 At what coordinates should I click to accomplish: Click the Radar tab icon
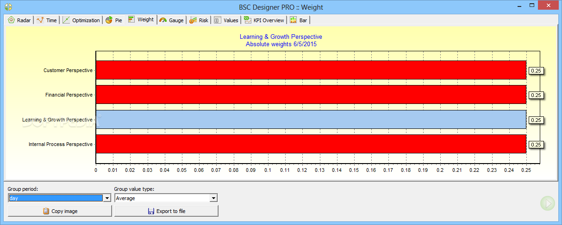click(x=12, y=20)
